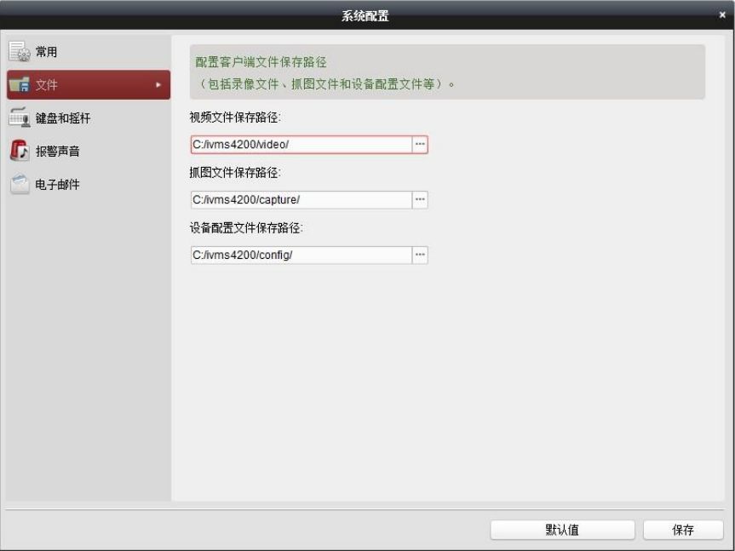Click the arrow on the 文件 item

tap(158, 85)
